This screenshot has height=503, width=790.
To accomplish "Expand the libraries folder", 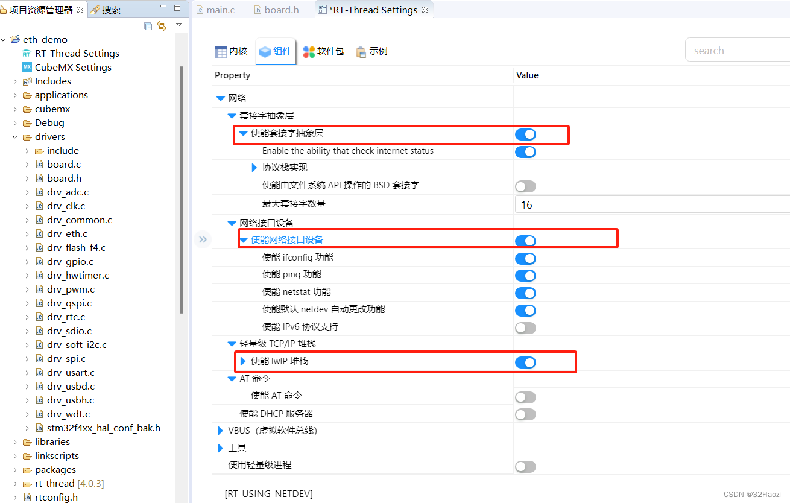I will (15, 442).
